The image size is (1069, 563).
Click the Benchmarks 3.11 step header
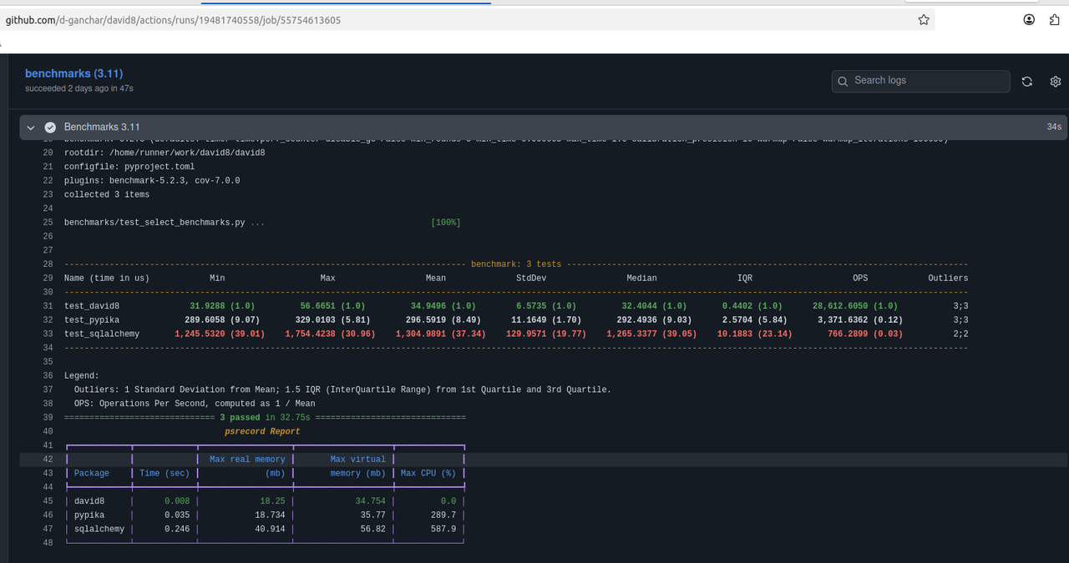544,128
